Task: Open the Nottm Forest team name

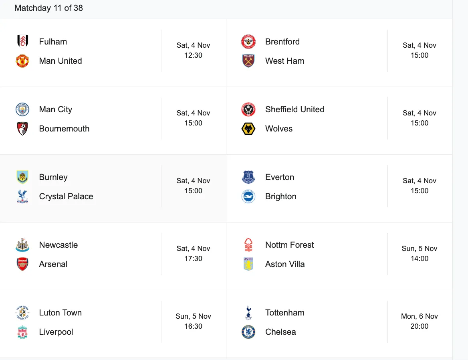Action: (x=290, y=245)
